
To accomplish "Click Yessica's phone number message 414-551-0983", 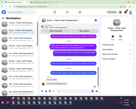I will click(52, 80).
